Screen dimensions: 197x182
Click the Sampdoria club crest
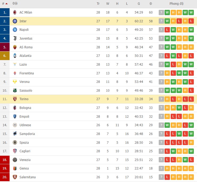click(15, 134)
